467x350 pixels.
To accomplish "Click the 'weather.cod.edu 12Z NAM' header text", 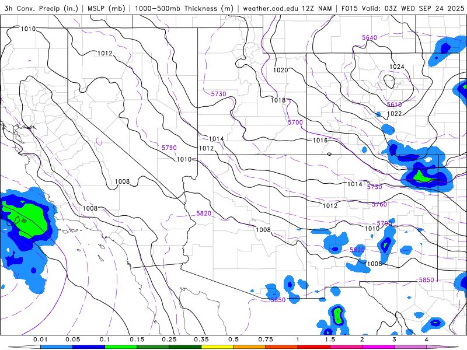I will point(287,8).
